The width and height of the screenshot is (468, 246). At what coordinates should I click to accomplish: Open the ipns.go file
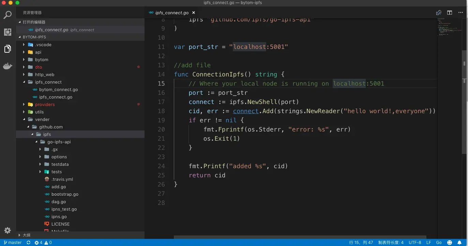pos(80,217)
